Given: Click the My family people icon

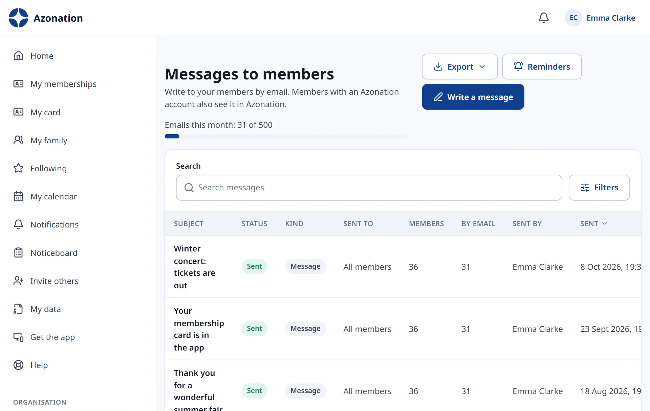Looking at the screenshot, I should (x=18, y=140).
